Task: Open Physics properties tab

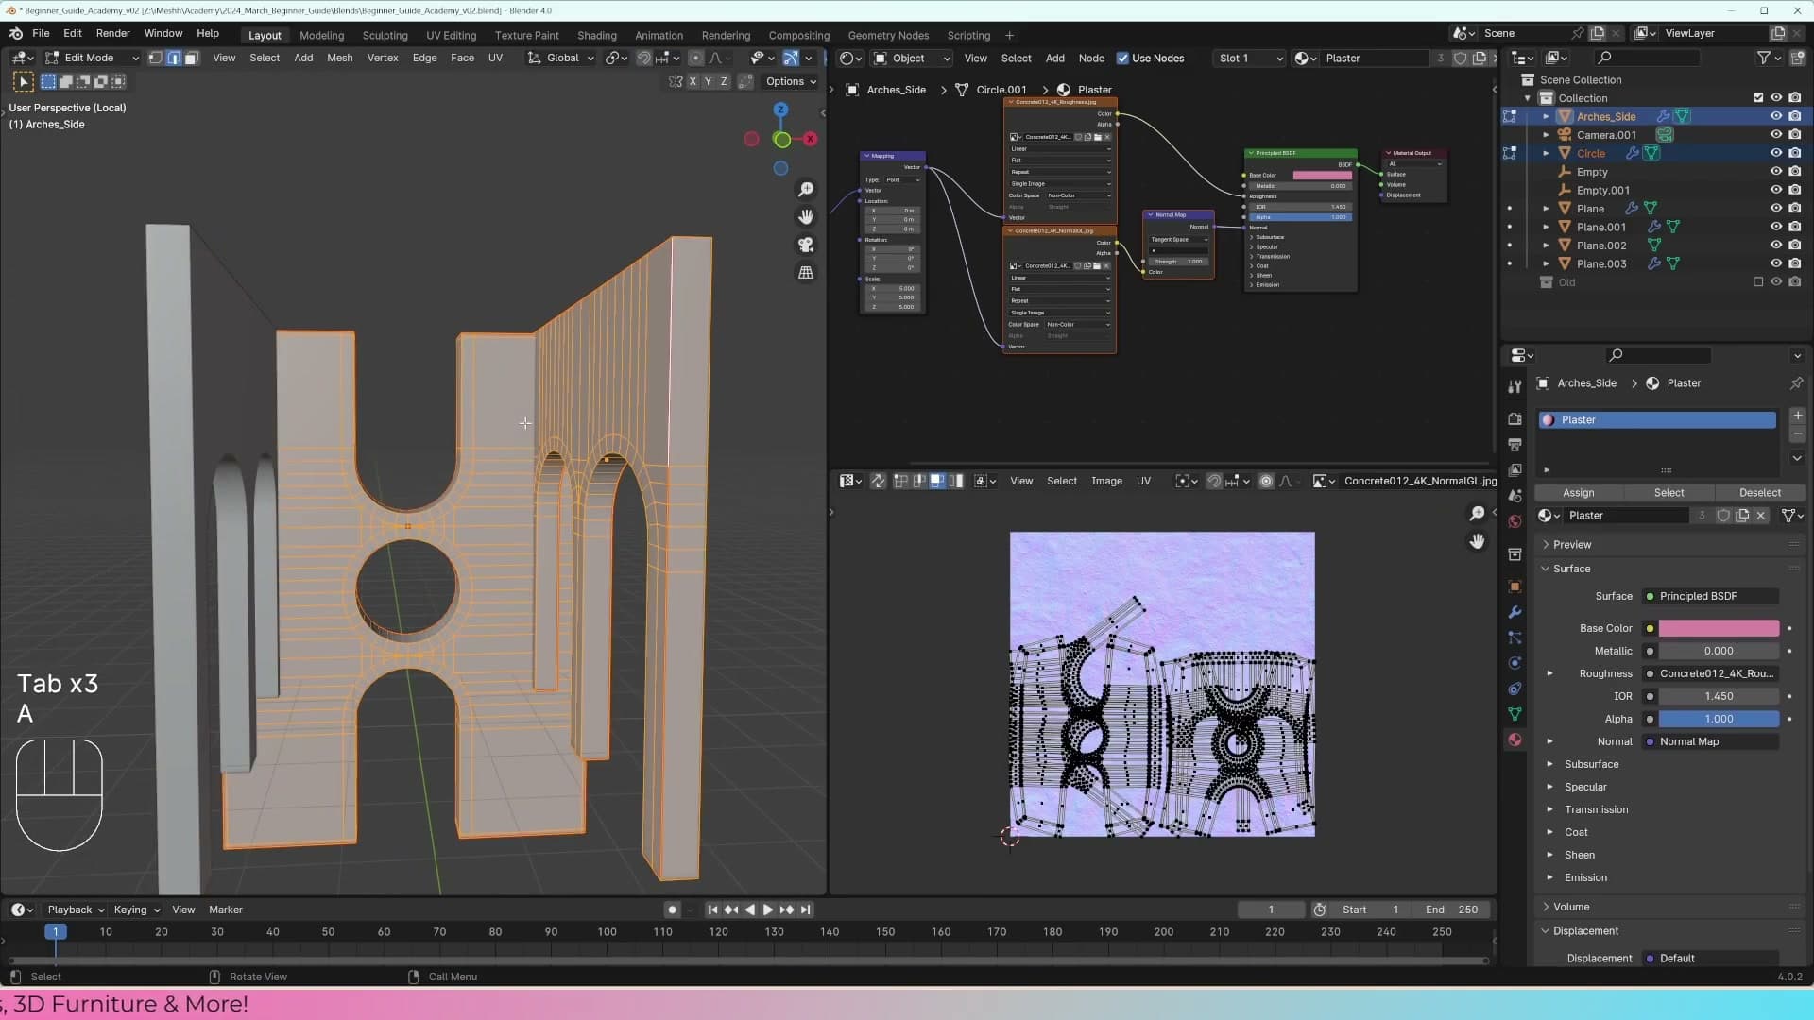Action: 1515,663
